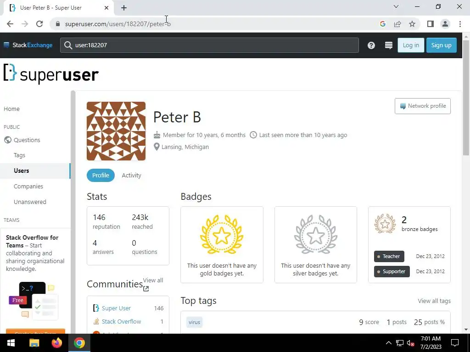Screen dimensions: 470x352
Task: Click the Network profile button
Action: (422, 106)
